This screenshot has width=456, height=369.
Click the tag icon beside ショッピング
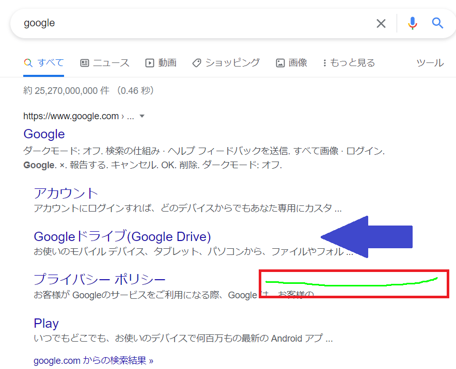coord(197,63)
